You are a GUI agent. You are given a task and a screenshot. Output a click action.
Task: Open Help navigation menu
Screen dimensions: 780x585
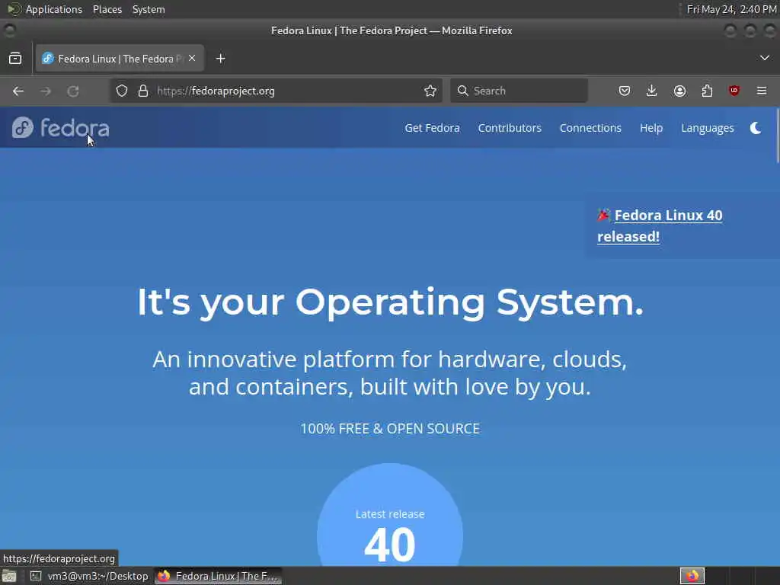pyautogui.click(x=651, y=128)
